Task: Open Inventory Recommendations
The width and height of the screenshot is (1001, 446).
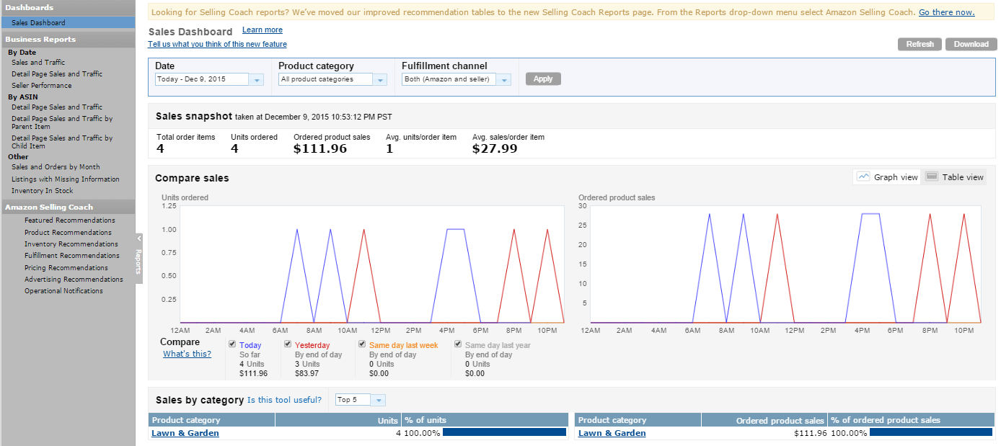Action: [x=71, y=244]
